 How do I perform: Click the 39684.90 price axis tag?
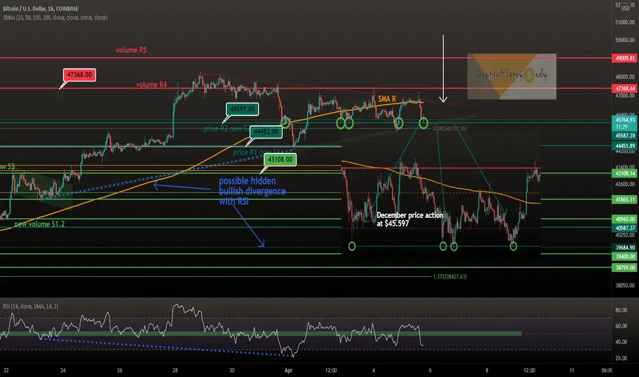(625, 248)
